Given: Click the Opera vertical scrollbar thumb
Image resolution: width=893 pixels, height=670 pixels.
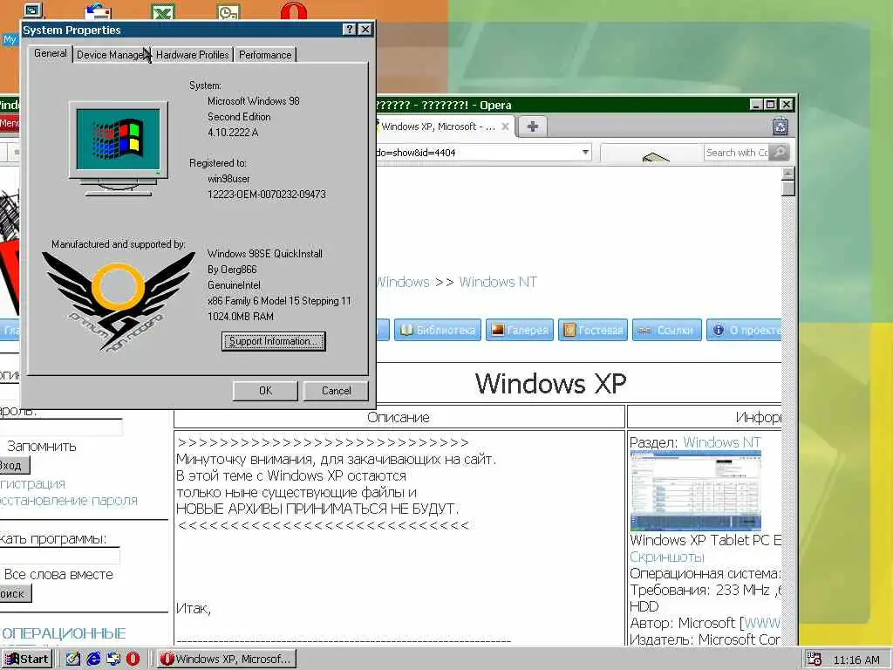Looking at the screenshot, I should point(788,188).
